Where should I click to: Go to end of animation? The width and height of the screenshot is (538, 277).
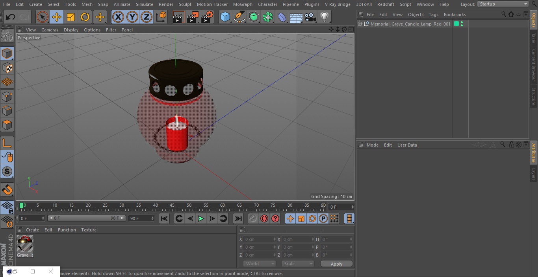point(238,218)
